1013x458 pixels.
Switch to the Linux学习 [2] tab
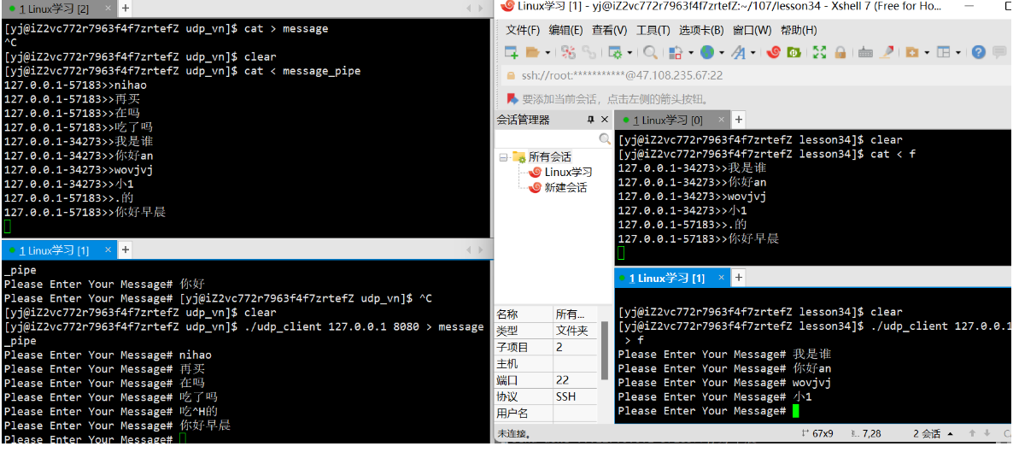pos(55,9)
